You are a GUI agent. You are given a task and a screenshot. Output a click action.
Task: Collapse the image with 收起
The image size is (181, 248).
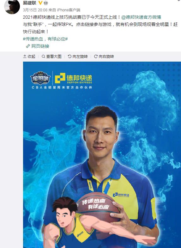point(29,57)
